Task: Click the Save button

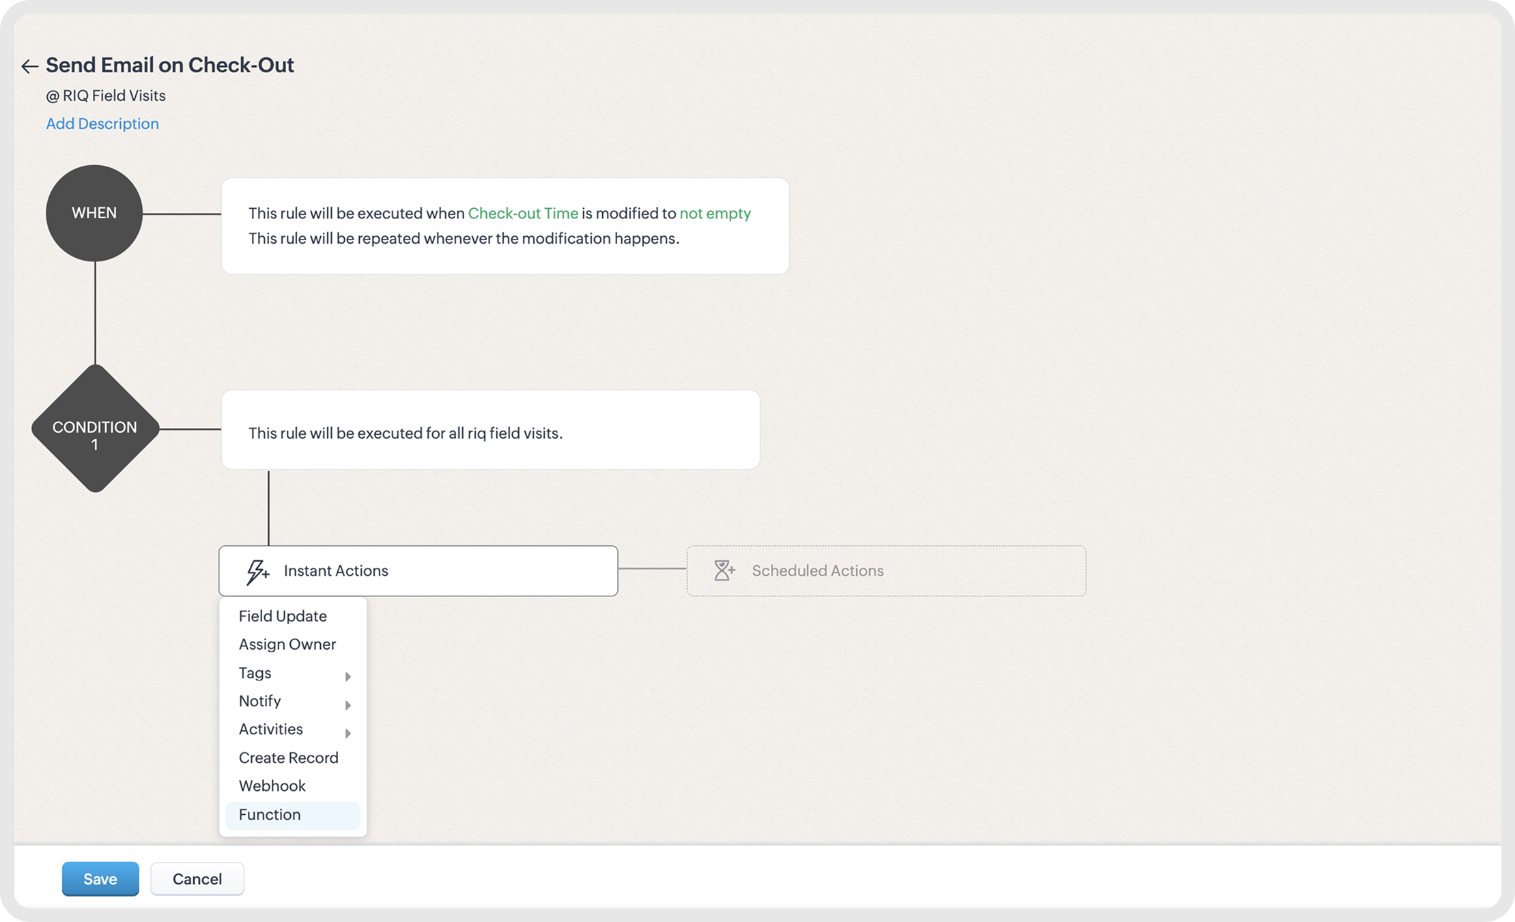Action: point(100,879)
